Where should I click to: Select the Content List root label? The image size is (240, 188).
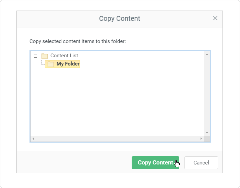pyautogui.click(x=64, y=56)
